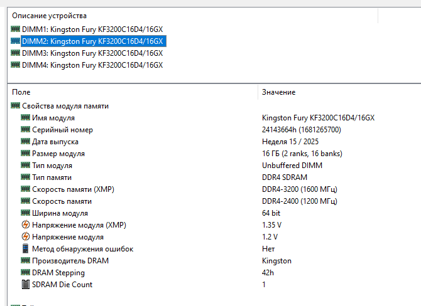Click the DIMM2 memory module icon
Viewport: 421px width, 306px height.
click(15, 41)
